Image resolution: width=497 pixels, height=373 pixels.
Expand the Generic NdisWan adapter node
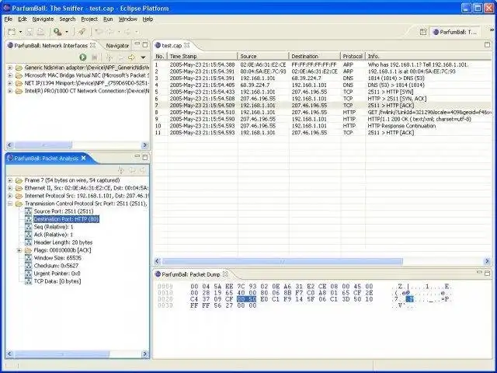point(10,68)
